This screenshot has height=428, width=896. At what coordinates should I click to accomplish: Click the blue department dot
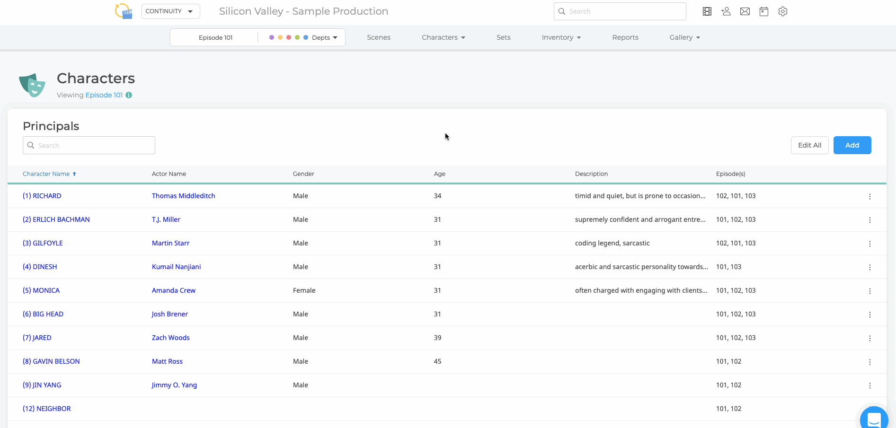(306, 37)
